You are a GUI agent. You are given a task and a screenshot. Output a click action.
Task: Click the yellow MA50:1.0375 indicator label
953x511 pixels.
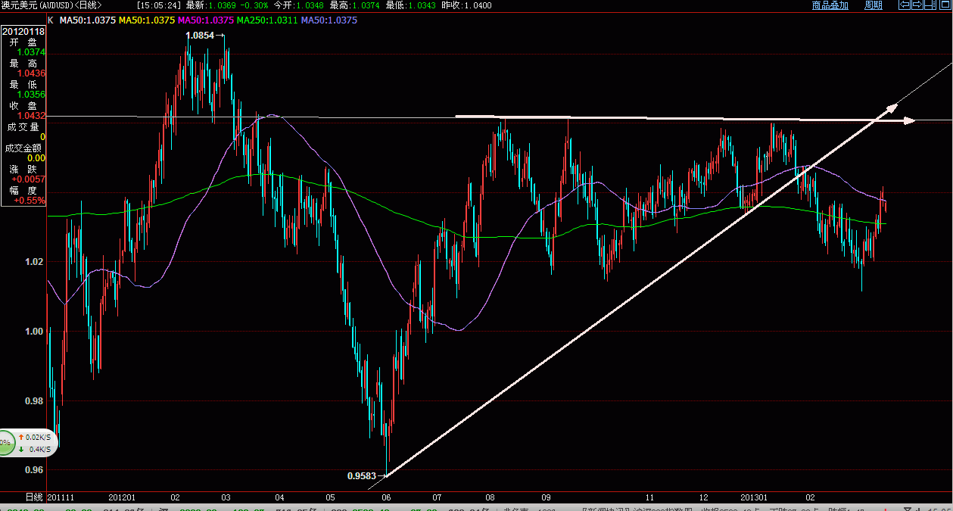click(147, 20)
